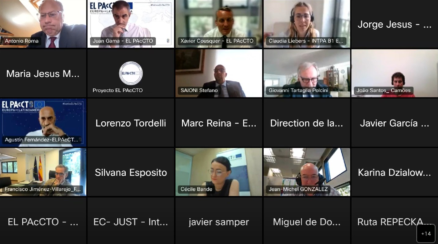
Task: Select Jean-Michel GONZALEZ video tile
Action: [x=307, y=172]
